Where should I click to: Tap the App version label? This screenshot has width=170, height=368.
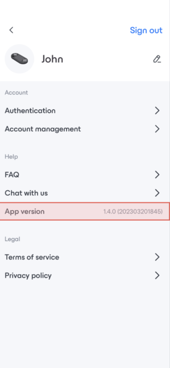coord(24,211)
